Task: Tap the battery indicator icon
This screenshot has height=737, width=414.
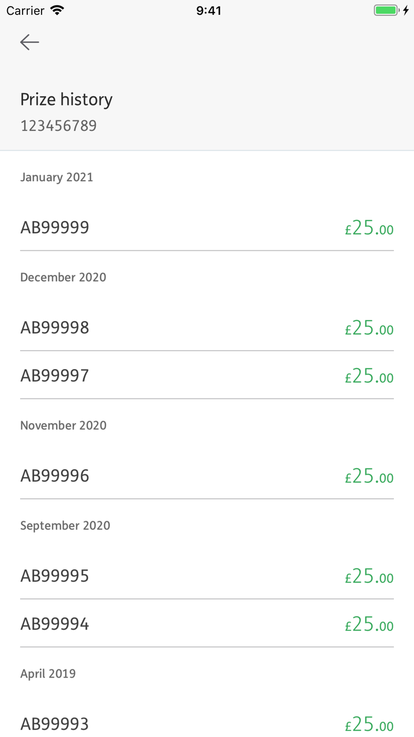Action: 387,11
